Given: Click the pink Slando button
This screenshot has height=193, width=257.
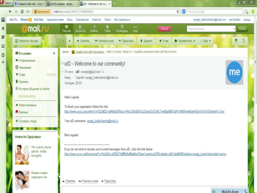Looking at the screenshot, I should [164, 29].
